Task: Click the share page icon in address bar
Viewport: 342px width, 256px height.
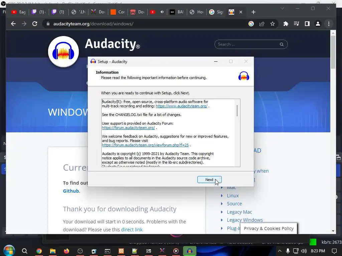Action: (x=262, y=24)
